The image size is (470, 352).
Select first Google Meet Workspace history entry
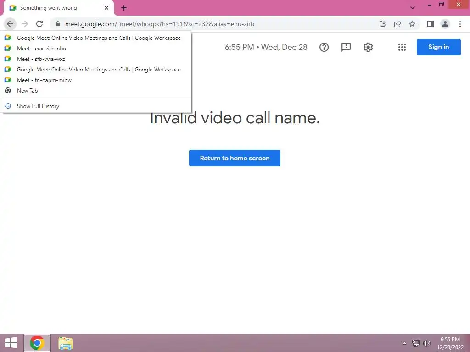pyautogui.click(x=96, y=38)
